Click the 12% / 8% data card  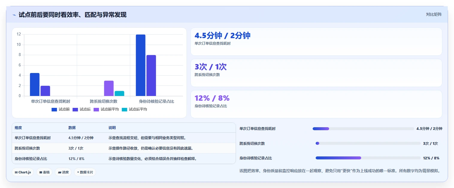(316, 104)
